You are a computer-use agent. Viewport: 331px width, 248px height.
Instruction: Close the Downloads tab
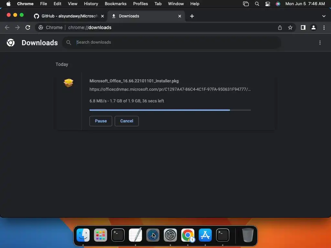(180, 16)
